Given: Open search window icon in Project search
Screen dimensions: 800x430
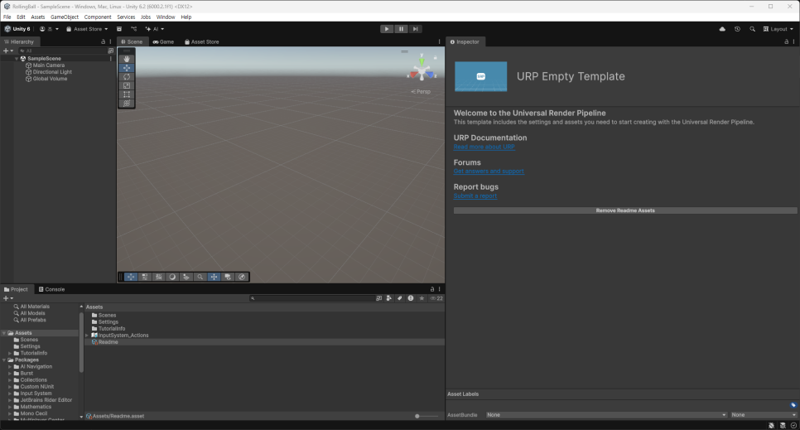Looking at the screenshot, I should tap(378, 298).
